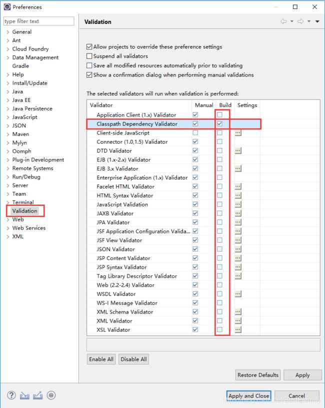Open the Validation page view menu

(317, 21)
